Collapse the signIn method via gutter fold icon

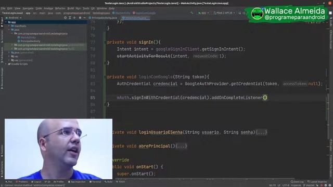coord(105,42)
